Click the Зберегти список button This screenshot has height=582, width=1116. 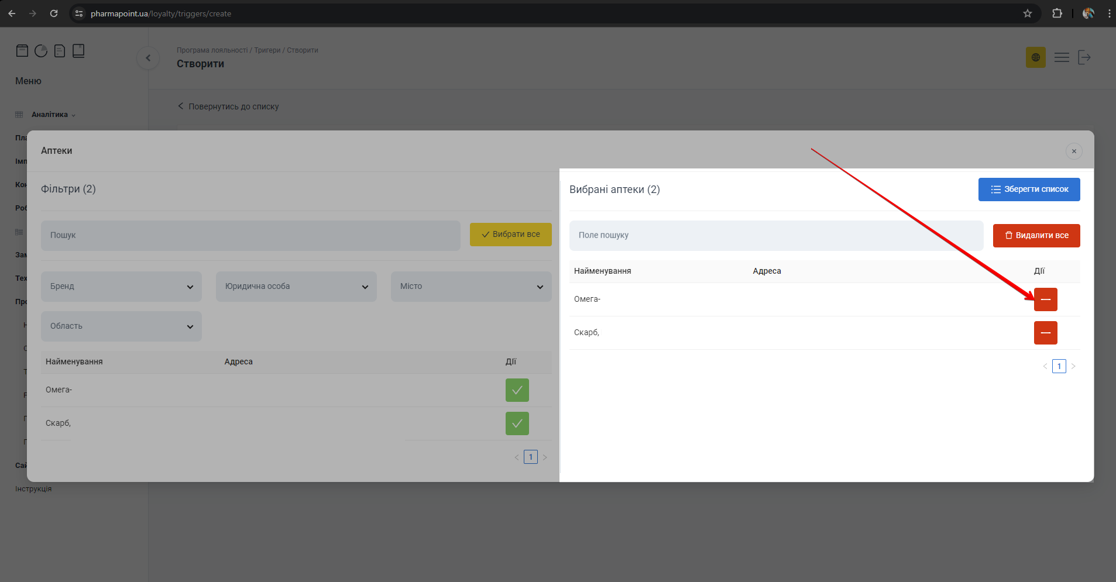click(x=1029, y=190)
